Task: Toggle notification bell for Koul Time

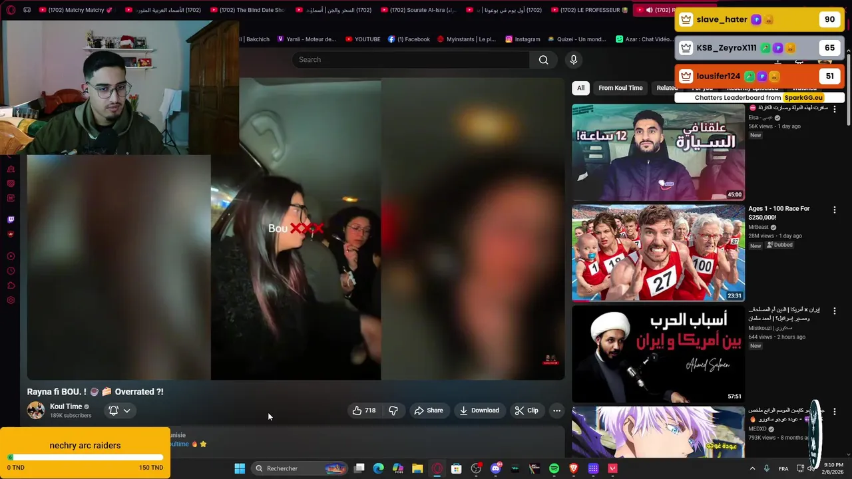Action: pyautogui.click(x=113, y=410)
